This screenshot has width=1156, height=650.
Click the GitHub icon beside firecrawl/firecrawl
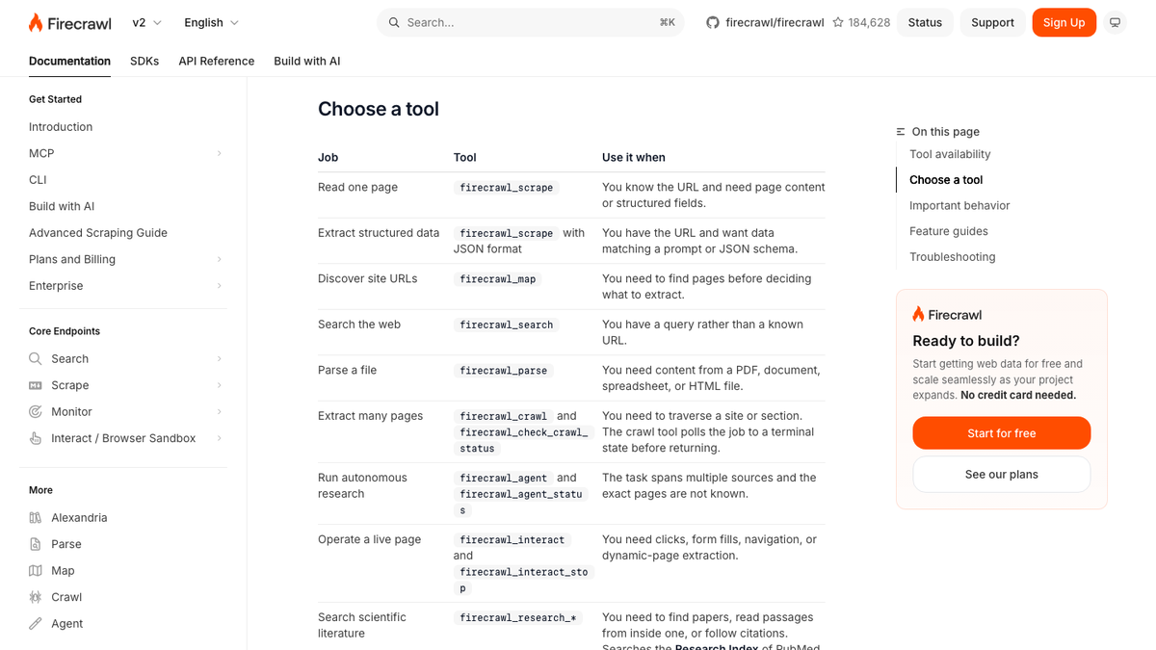713,22
